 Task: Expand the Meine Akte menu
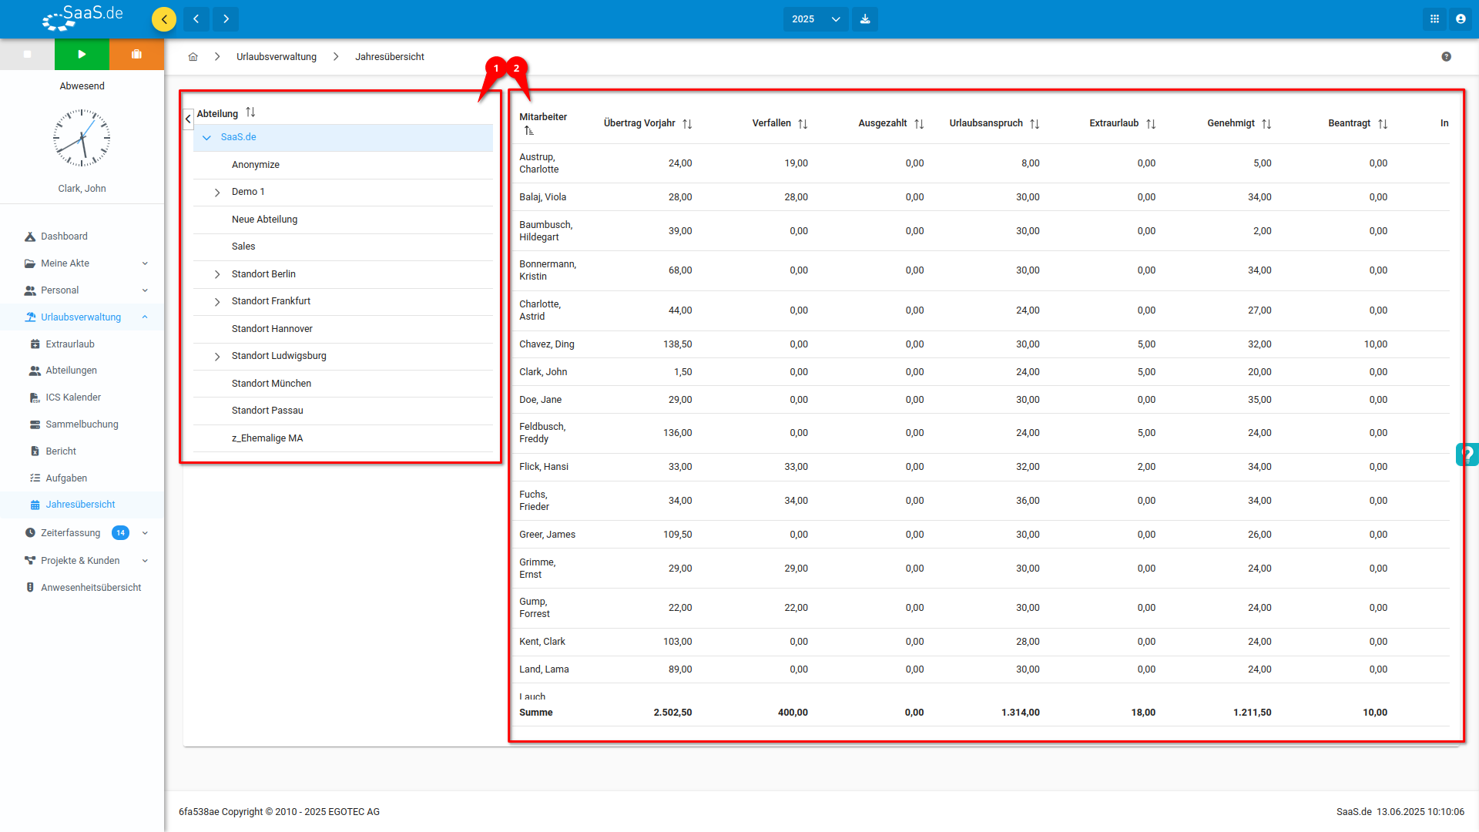tap(82, 263)
